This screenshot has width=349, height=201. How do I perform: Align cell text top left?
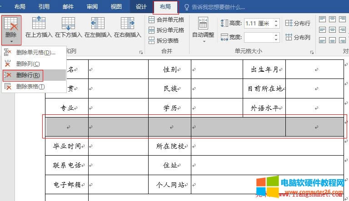tap(322, 20)
